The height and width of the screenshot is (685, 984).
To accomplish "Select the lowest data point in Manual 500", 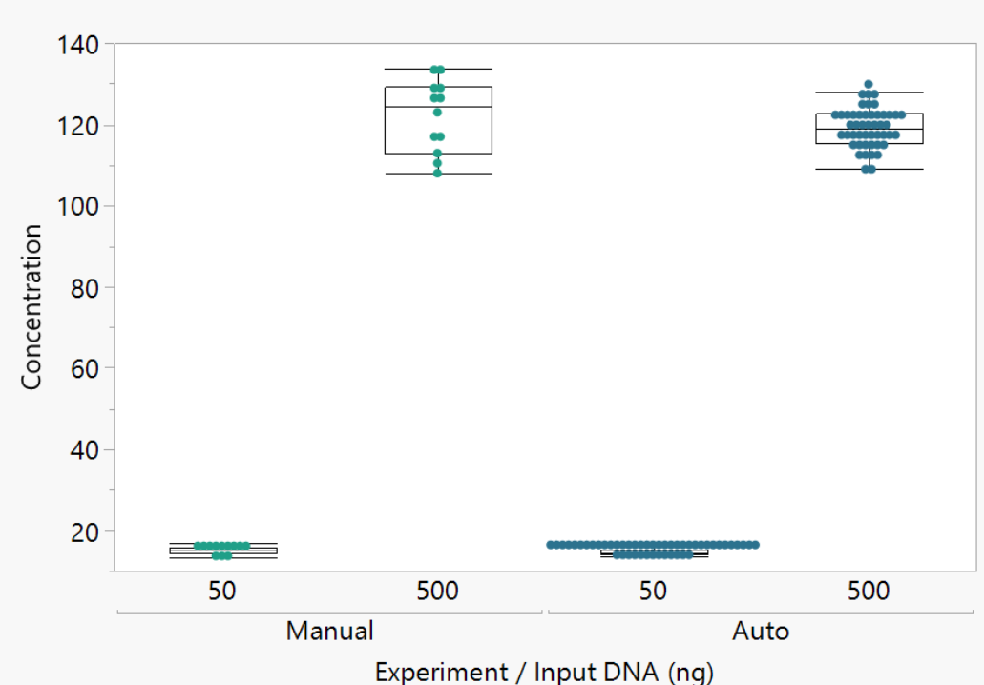I will (437, 173).
